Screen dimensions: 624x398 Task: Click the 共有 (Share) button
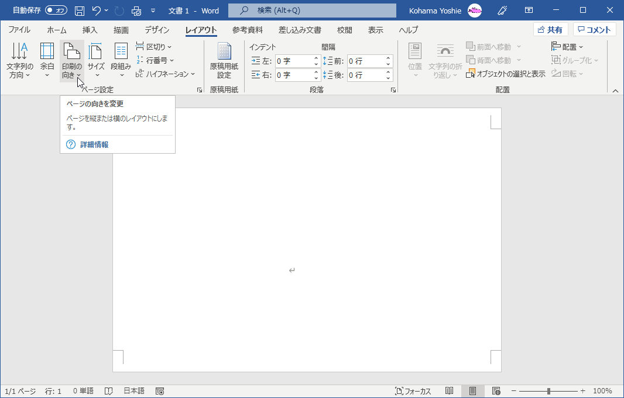tap(550, 30)
